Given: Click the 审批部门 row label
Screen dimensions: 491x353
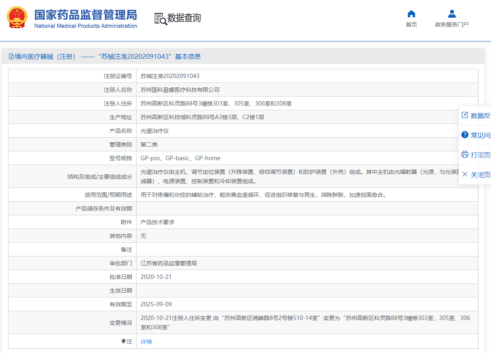Looking at the screenshot, I should pos(120,263).
